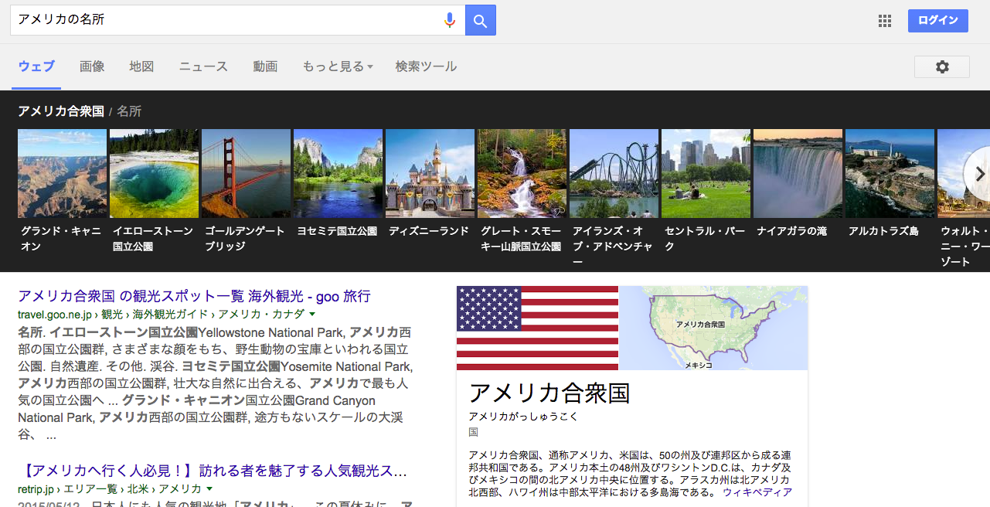
Task: Show next attractions with carousel arrow
Action: [x=978, y=174]
